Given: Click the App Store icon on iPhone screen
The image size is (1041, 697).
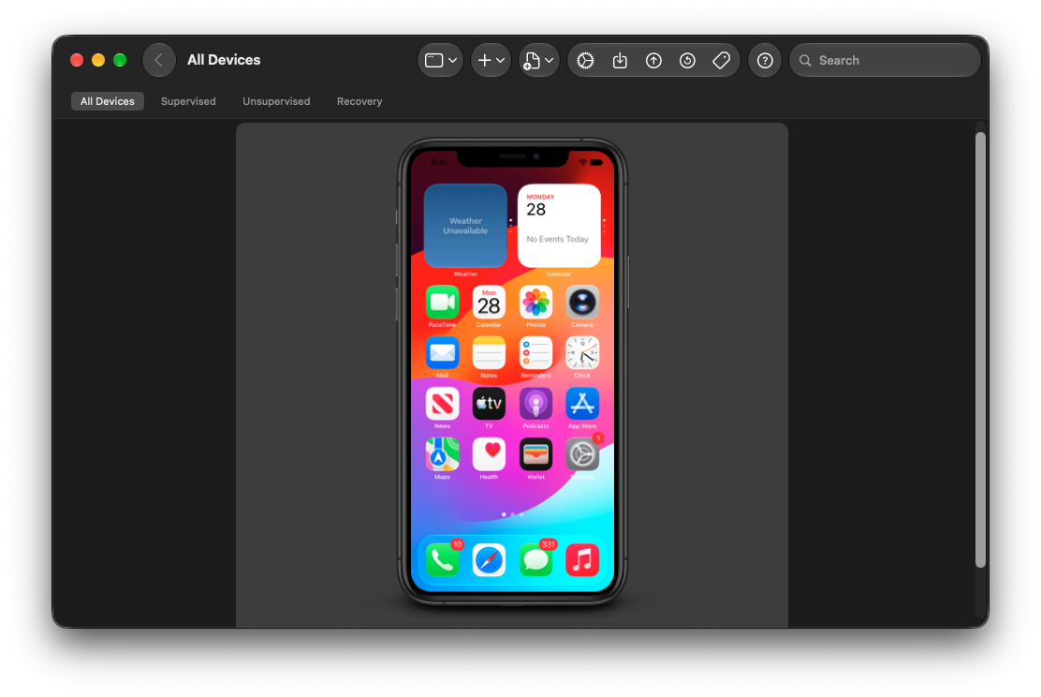Looking at the screenshot, I should point(582,404).
